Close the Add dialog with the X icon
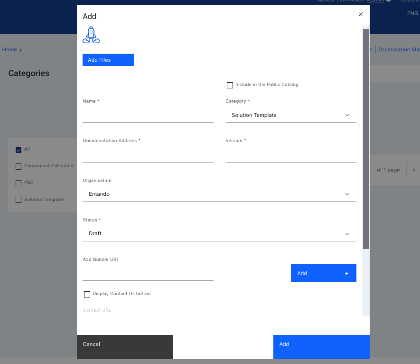420x364 pixels. (x=360, y=14)
